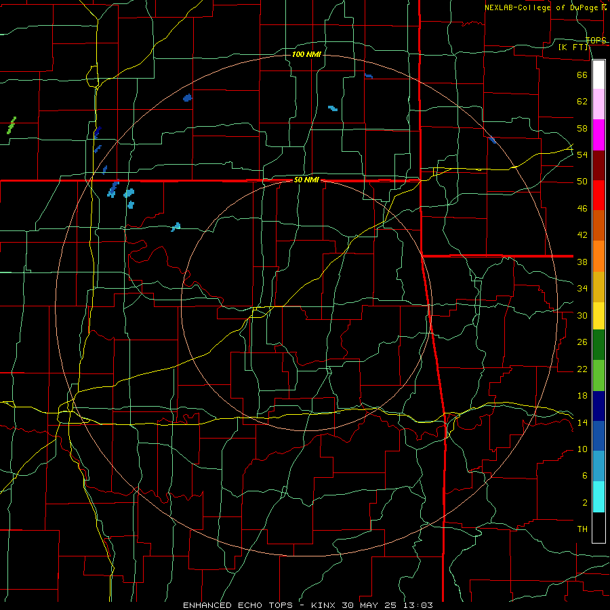
Task: Select the sky blue legend color block
Action: [598, 466]
